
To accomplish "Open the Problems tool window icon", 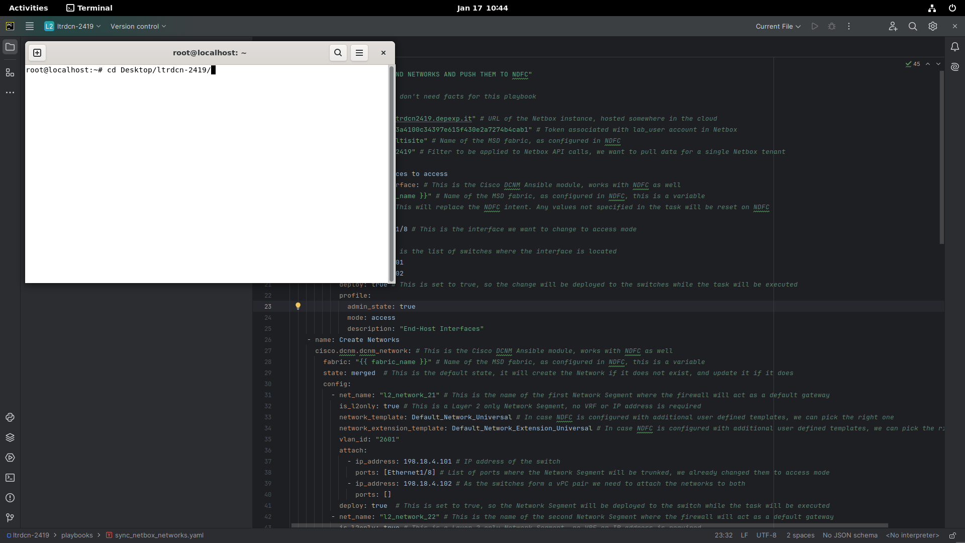I will click(10, 498).
